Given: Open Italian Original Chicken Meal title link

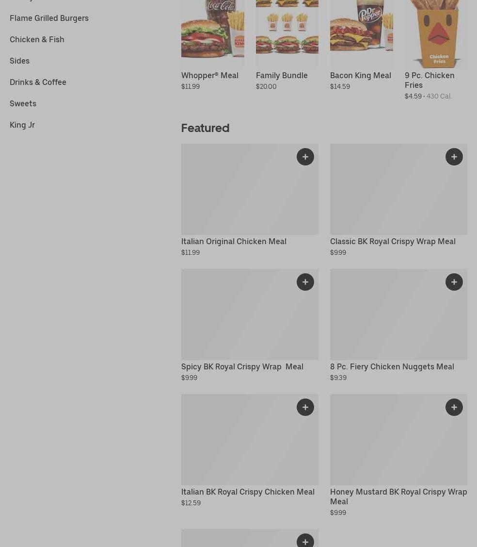Looking at the screenshot, I should (x=234, y=241).
